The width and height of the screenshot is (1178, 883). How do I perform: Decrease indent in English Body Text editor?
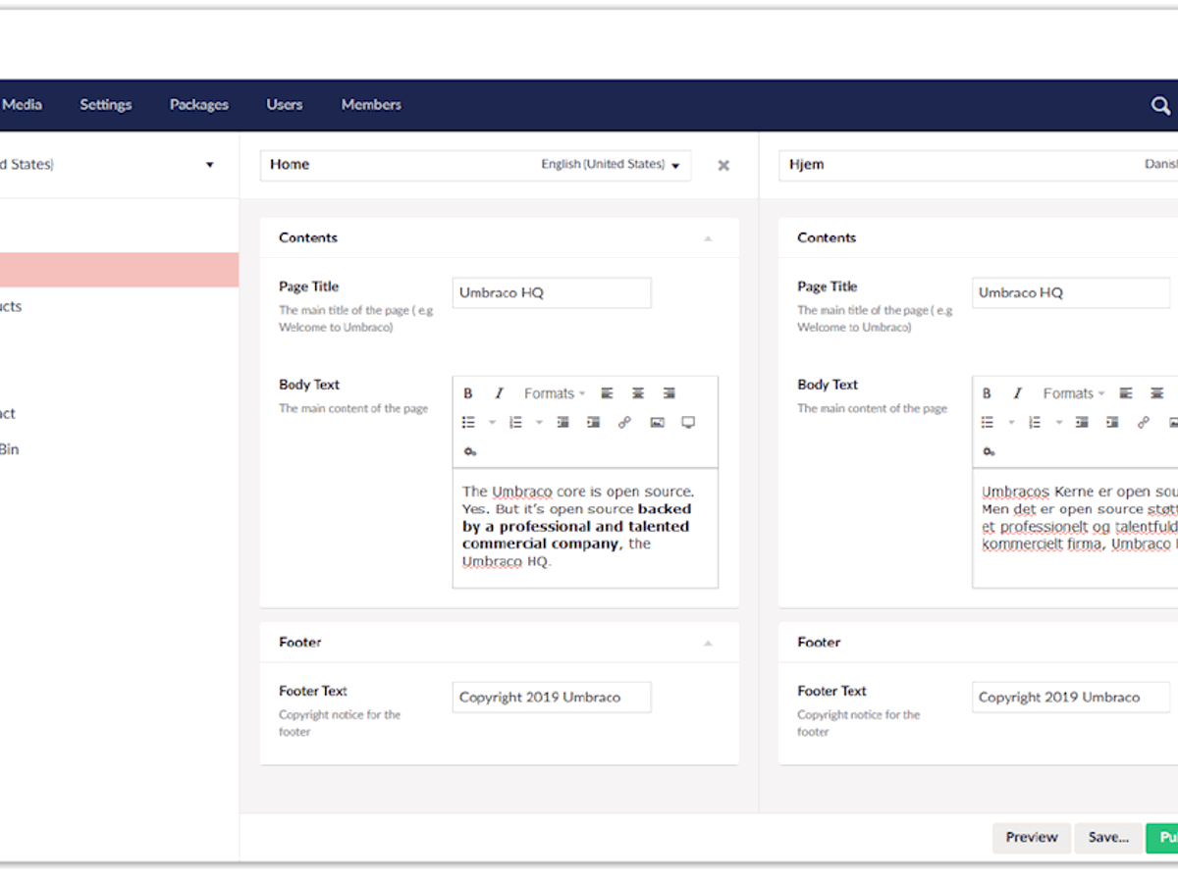pyautogui.click(x=562, y=423)
